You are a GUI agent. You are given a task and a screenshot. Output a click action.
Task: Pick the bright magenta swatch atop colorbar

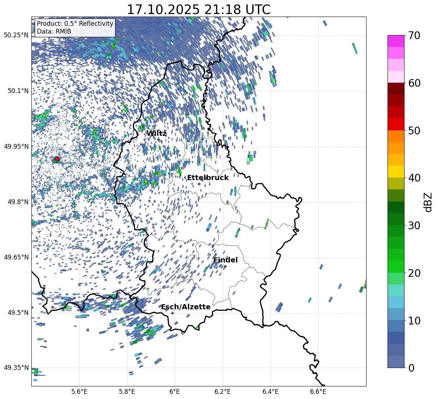(x=396, y=41)
